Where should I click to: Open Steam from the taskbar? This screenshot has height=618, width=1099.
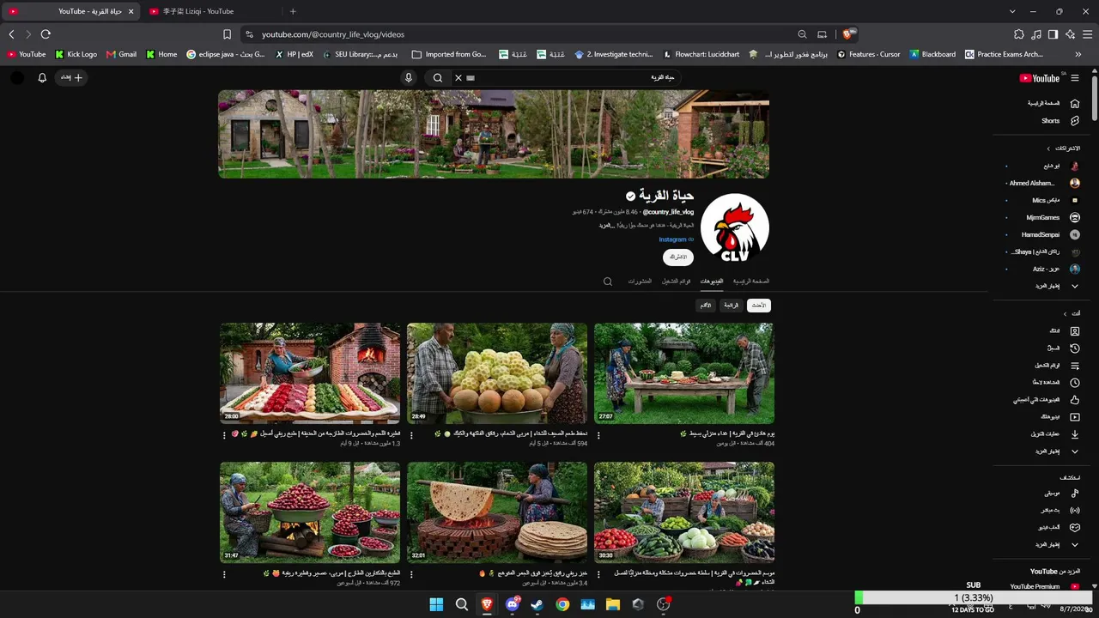pyautogui.click(x=537, y=604)
